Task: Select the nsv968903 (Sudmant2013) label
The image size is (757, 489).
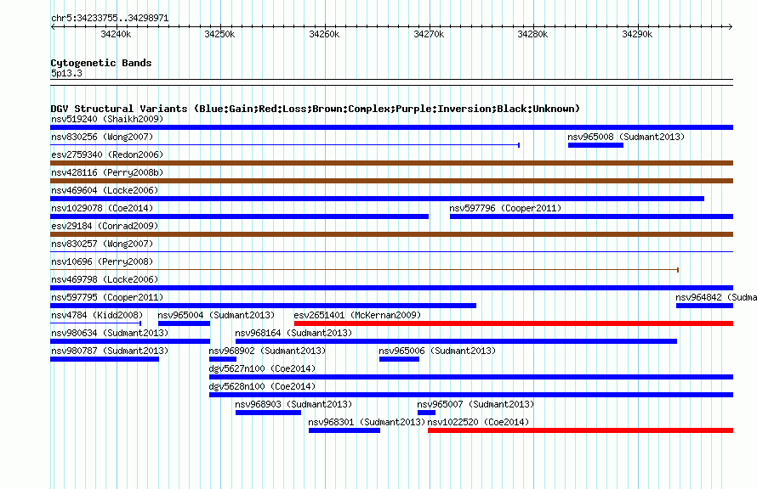Action: 293,404
